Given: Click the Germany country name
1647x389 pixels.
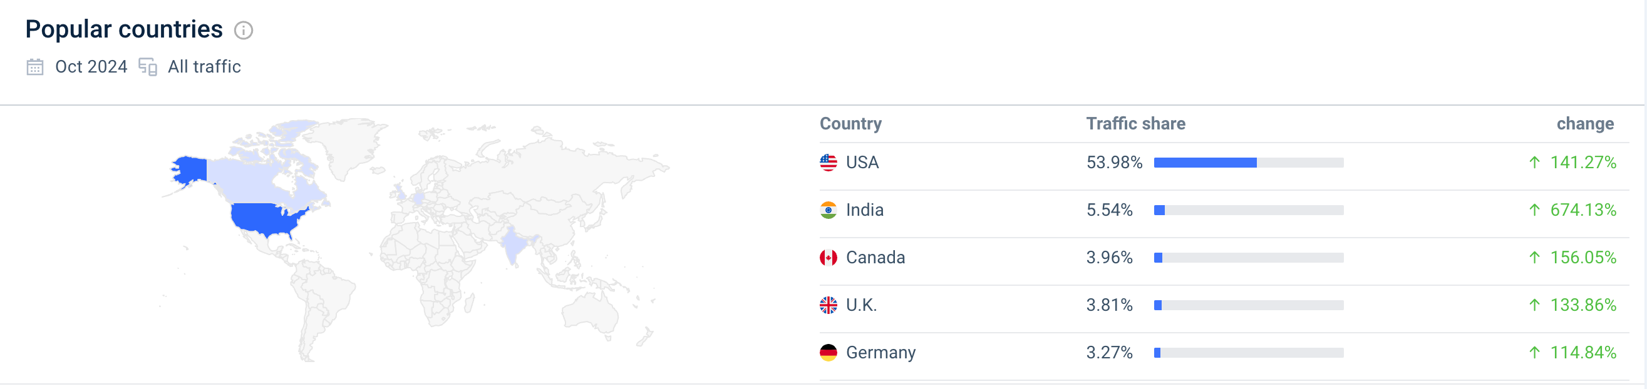Looking at the screenshot, I should pos(880,353).
